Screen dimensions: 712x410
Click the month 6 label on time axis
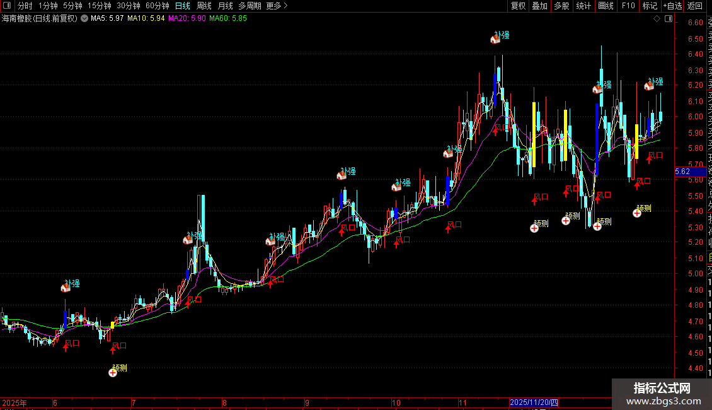(x=55, y=402)
